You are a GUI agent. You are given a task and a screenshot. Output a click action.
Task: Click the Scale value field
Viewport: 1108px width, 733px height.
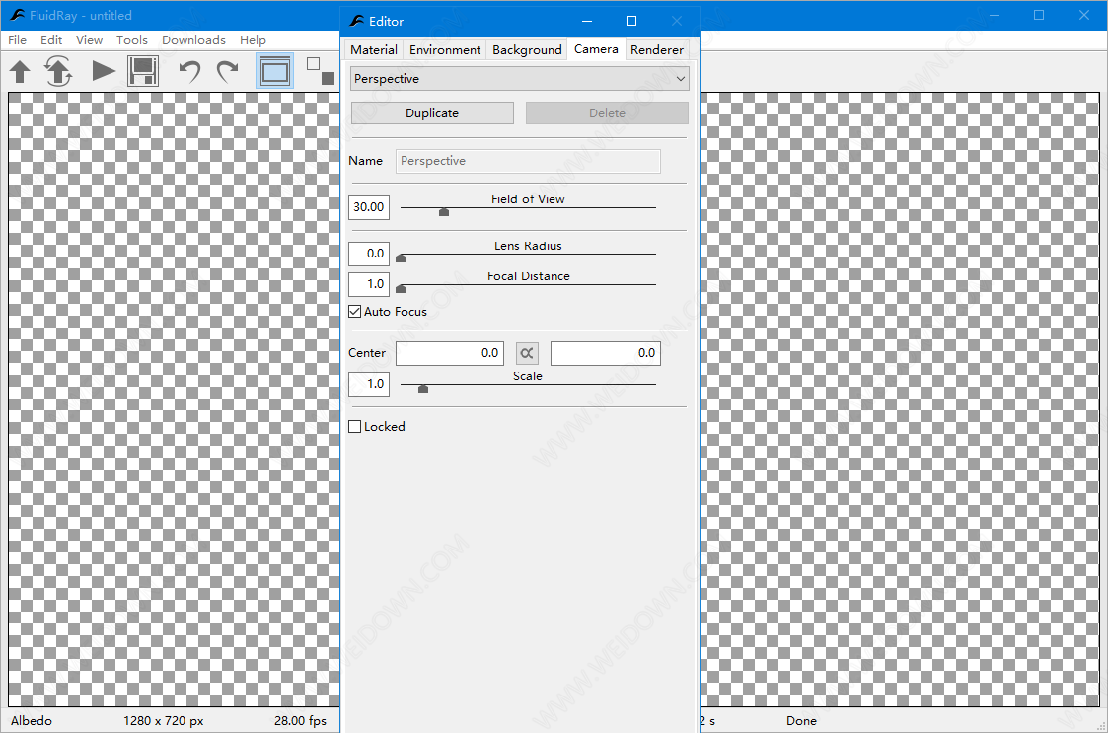point(369,384)
